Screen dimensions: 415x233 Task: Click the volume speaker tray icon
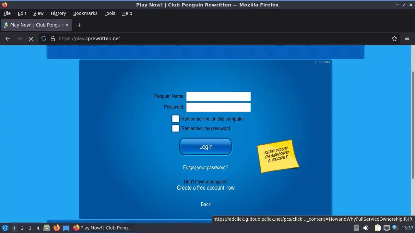tap(366, 228)
